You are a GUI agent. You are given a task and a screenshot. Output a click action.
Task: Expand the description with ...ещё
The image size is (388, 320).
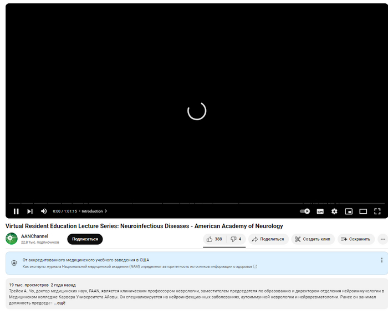[x=60, y=303]
